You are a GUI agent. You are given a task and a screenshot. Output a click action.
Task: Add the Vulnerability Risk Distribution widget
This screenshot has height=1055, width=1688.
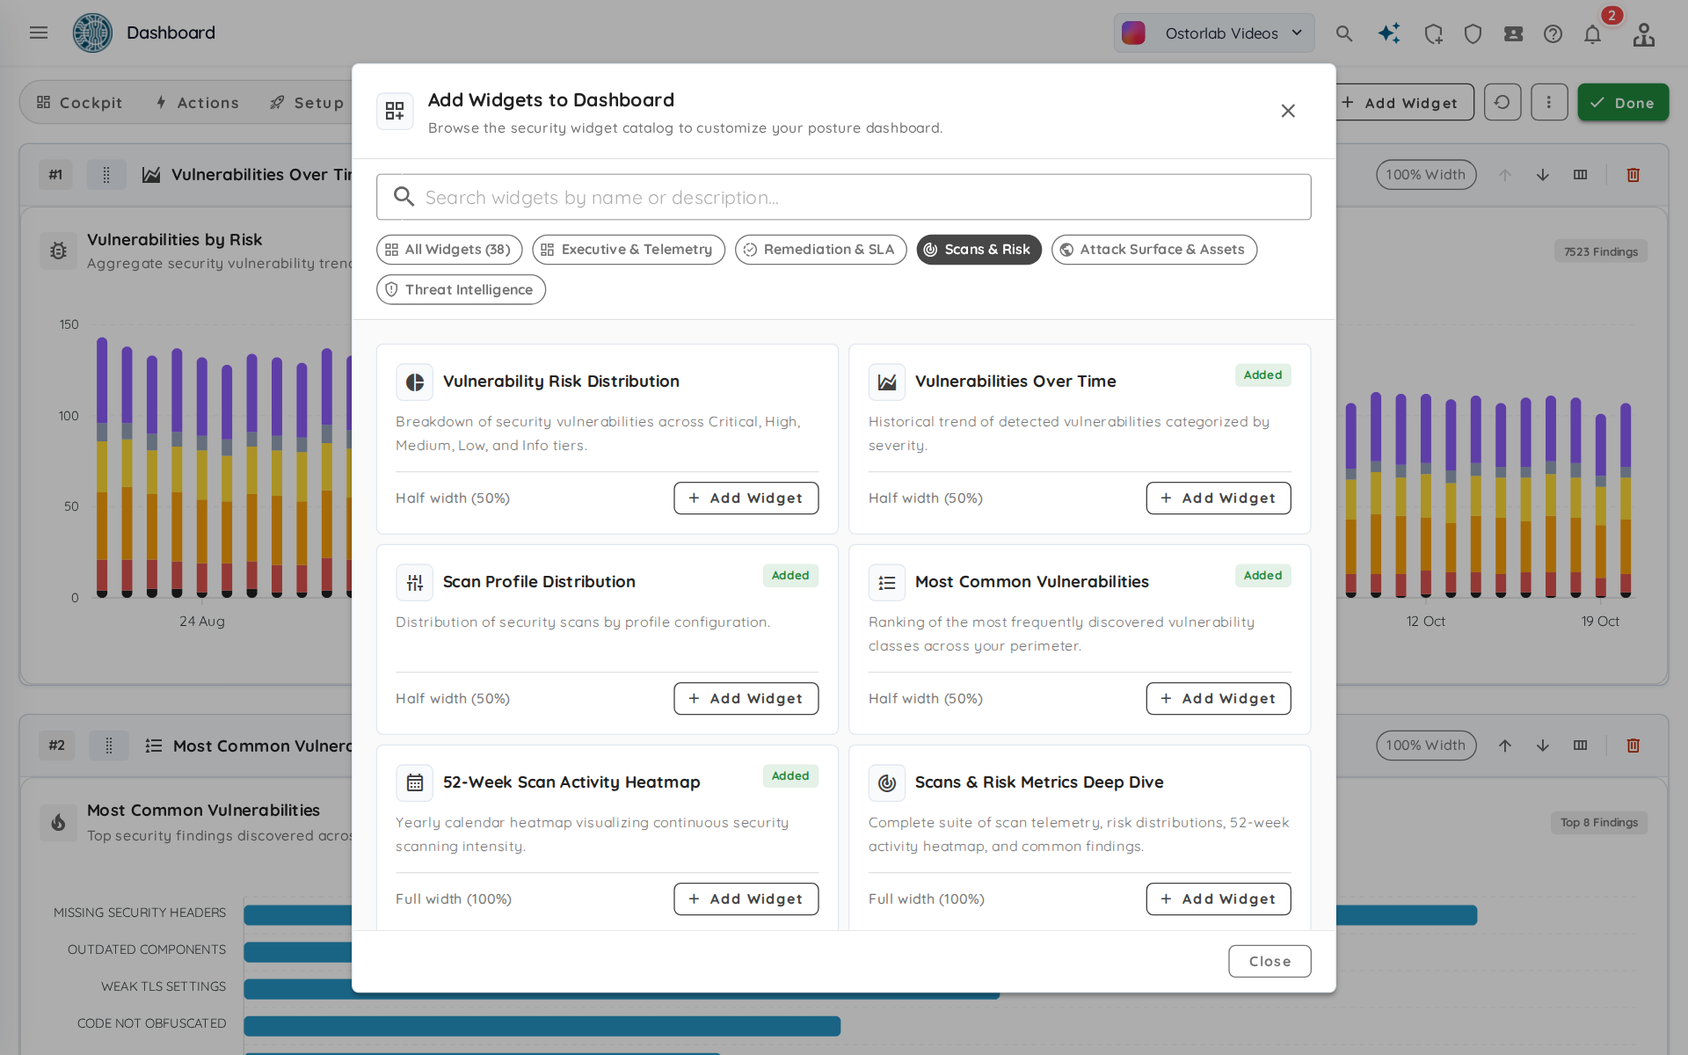746,498
